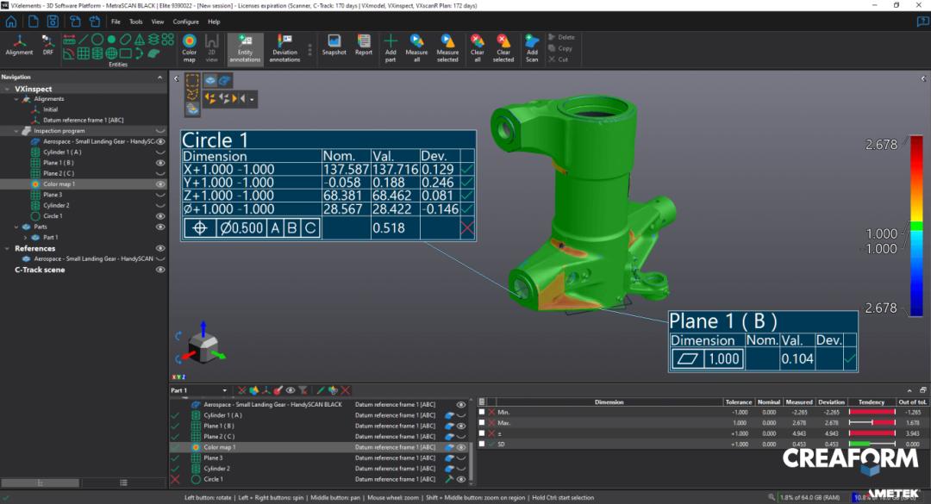This screenshot has height=504, width=931.
Task: Click the Copy button
Action: pyautogui.click(x=560, y=48)
